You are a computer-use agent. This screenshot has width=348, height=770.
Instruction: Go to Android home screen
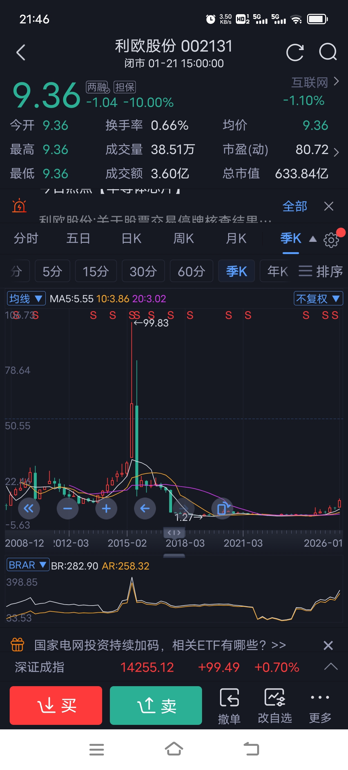click(x=174, y=749)
